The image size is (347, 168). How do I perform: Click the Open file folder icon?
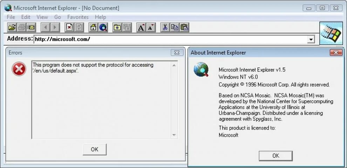click(x=12, y=27)
